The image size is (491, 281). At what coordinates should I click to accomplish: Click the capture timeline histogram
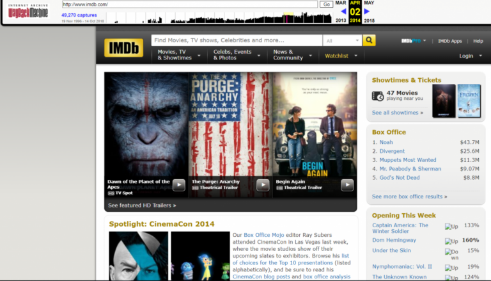pos(219,17)
